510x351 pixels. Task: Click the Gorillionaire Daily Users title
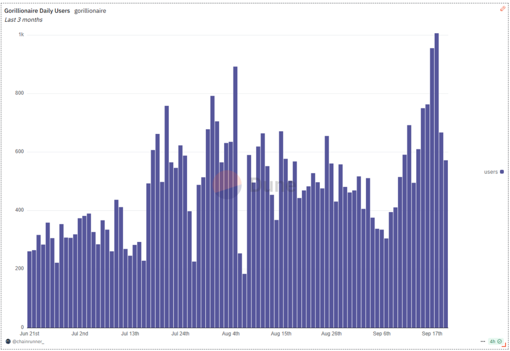(37, 10)
